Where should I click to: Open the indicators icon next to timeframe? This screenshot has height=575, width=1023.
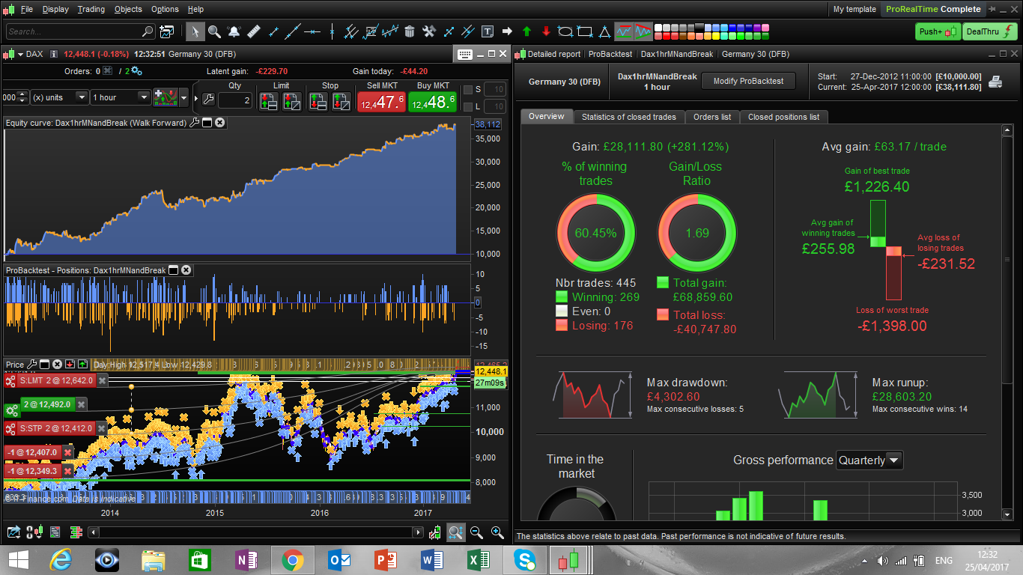point(164,97)
